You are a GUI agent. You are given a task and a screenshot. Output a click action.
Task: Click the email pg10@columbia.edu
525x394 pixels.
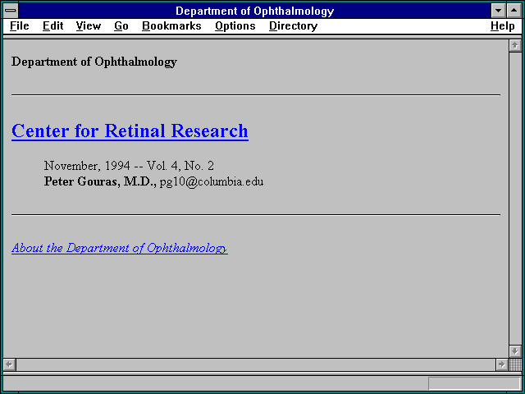[x=212, y=182]
